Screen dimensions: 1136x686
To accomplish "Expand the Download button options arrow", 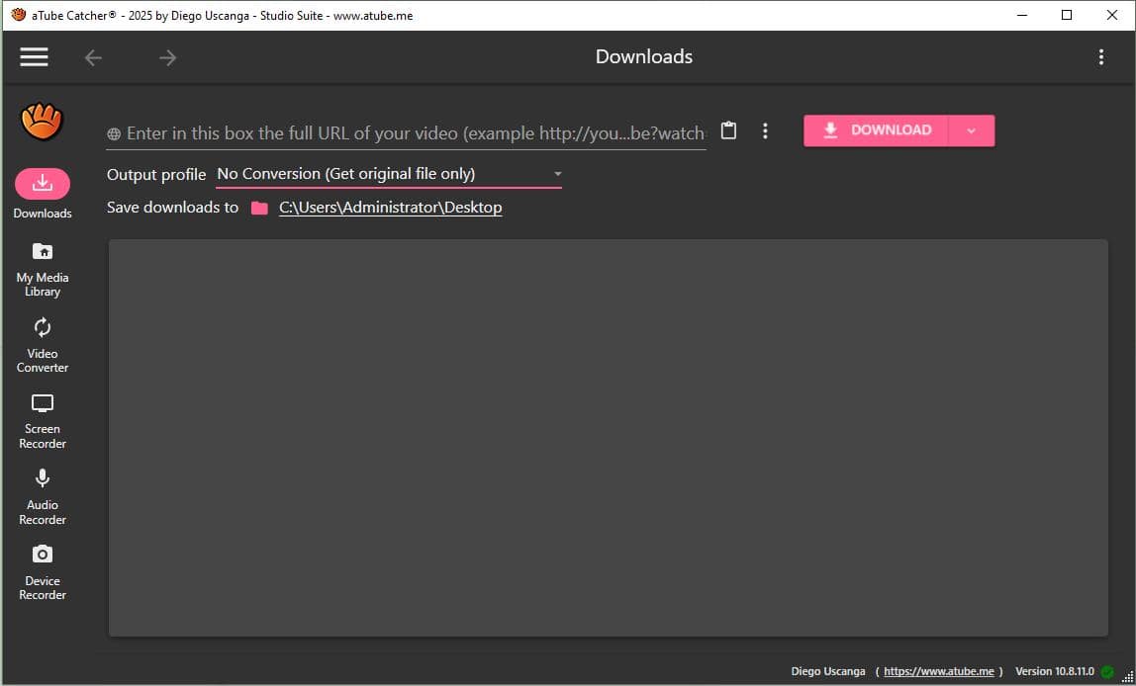I will pyautogui.click(x=972, y=129).
